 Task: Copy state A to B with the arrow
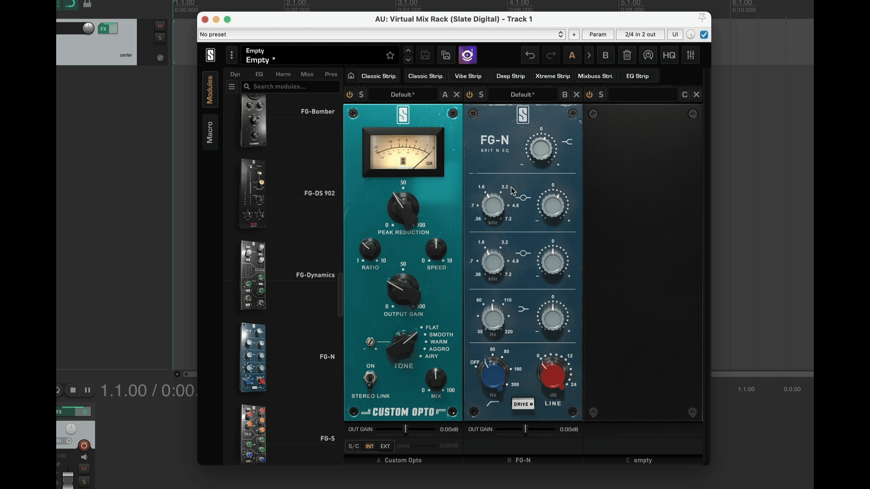(x=589, y=55)
